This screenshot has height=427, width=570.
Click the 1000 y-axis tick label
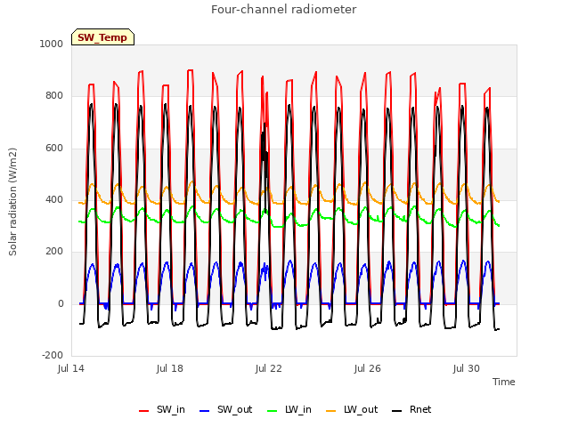(x=52, y=44)
